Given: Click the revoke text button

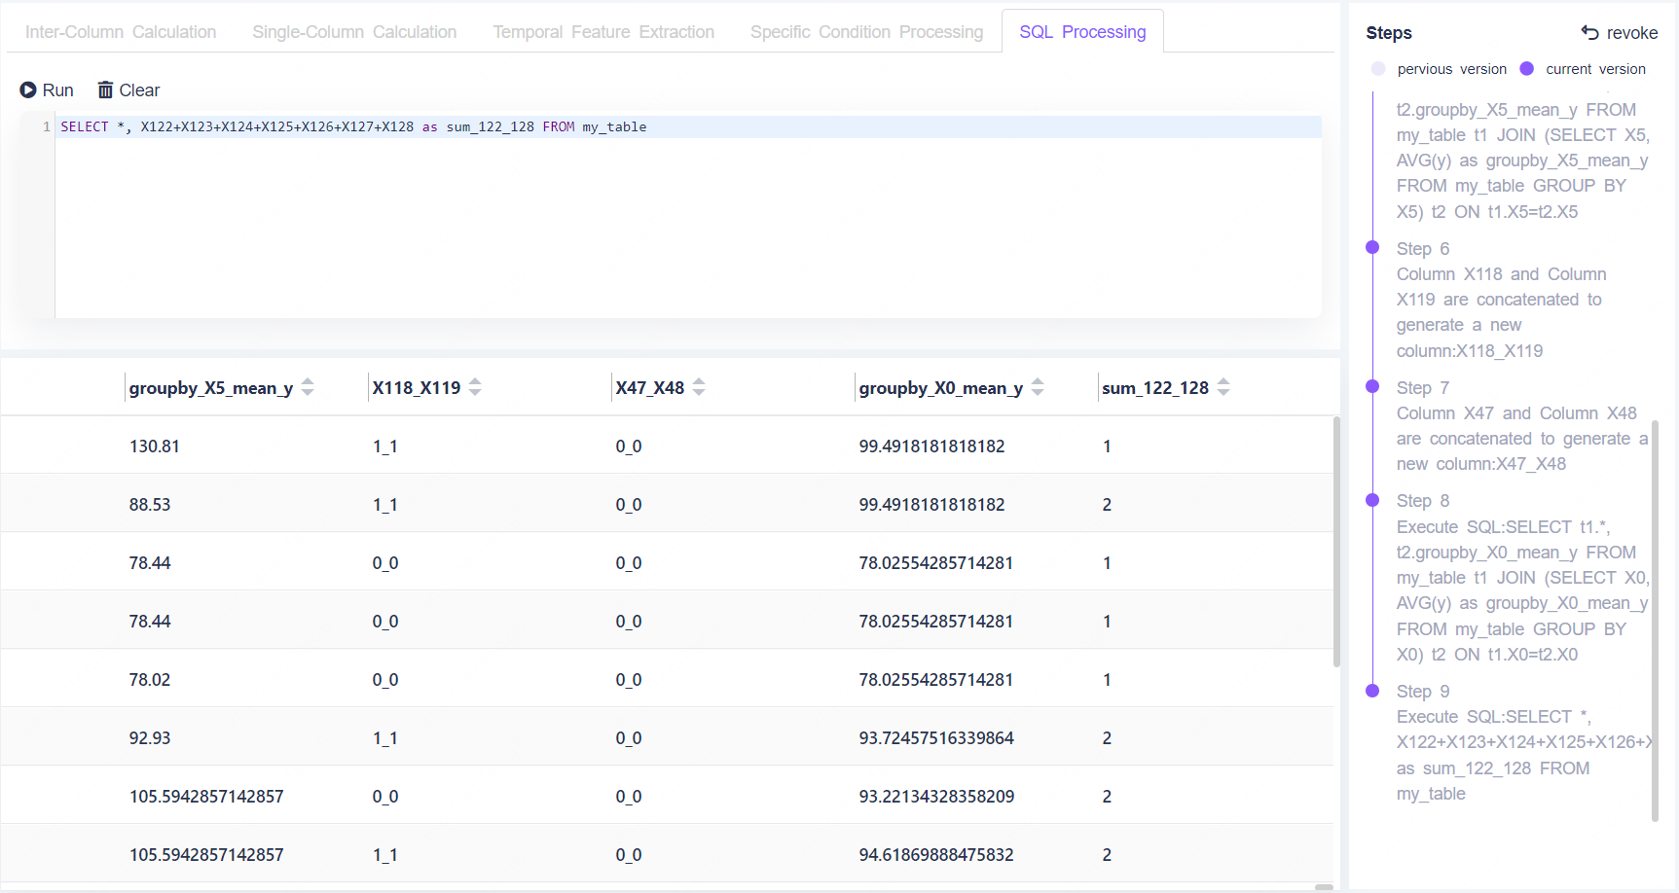Looking at the screenshot, I should (x=1632, y=33).
